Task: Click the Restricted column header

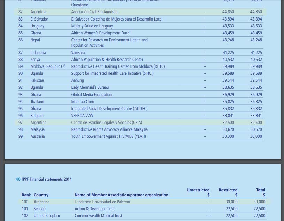Action: pos(228,190)
